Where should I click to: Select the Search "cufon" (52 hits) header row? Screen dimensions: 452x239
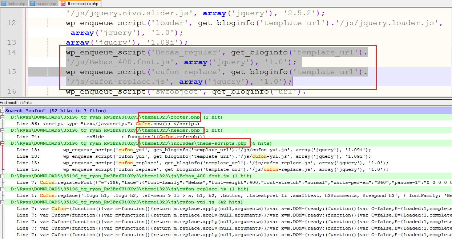point(228,111)
